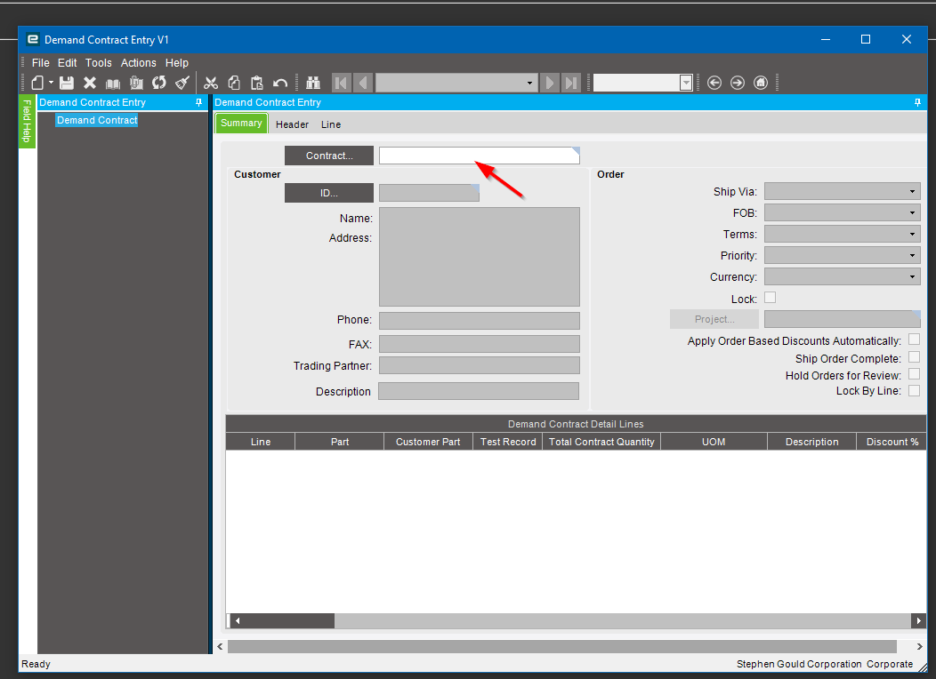
Task: Open the Help menu
Action: click(177, 62)
